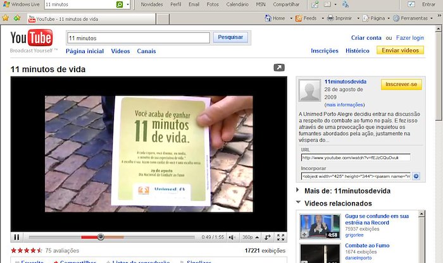Click the Favorites star icon
Viewport: 443px width, 263px height.
5,18
